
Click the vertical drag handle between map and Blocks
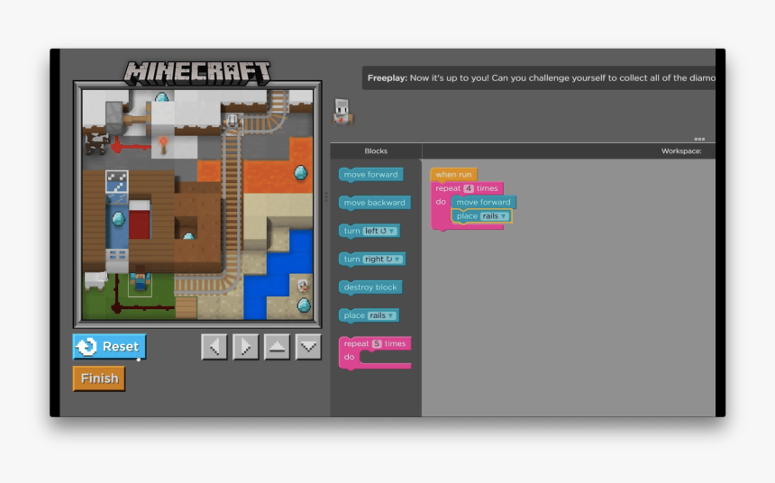(x=325, y=196)
